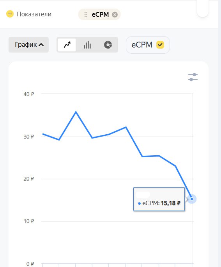
Task: Click the eCPM 15,18 ₽ tooltip
Action: coord(159,199)
